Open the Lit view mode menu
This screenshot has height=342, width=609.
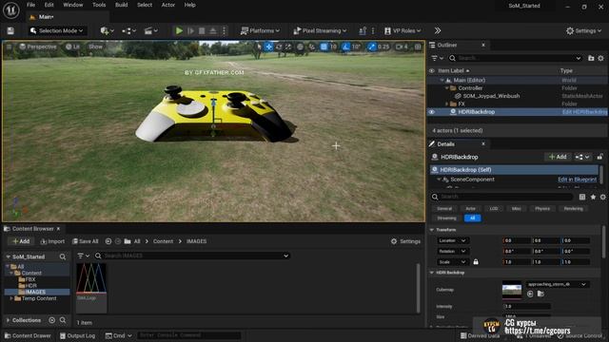click(72, 47)
